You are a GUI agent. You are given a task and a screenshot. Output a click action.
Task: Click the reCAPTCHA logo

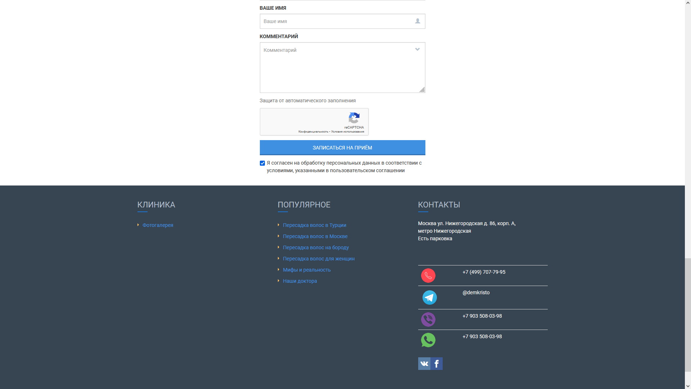tap(354, 118)
